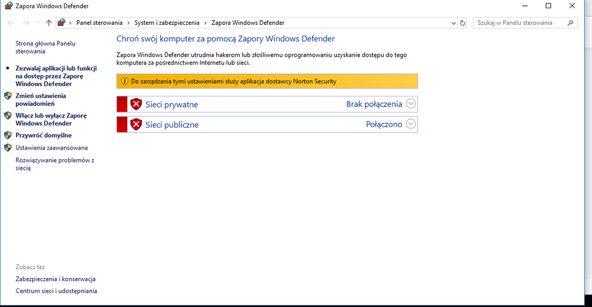Click Połączono status text

click(384, 124)
